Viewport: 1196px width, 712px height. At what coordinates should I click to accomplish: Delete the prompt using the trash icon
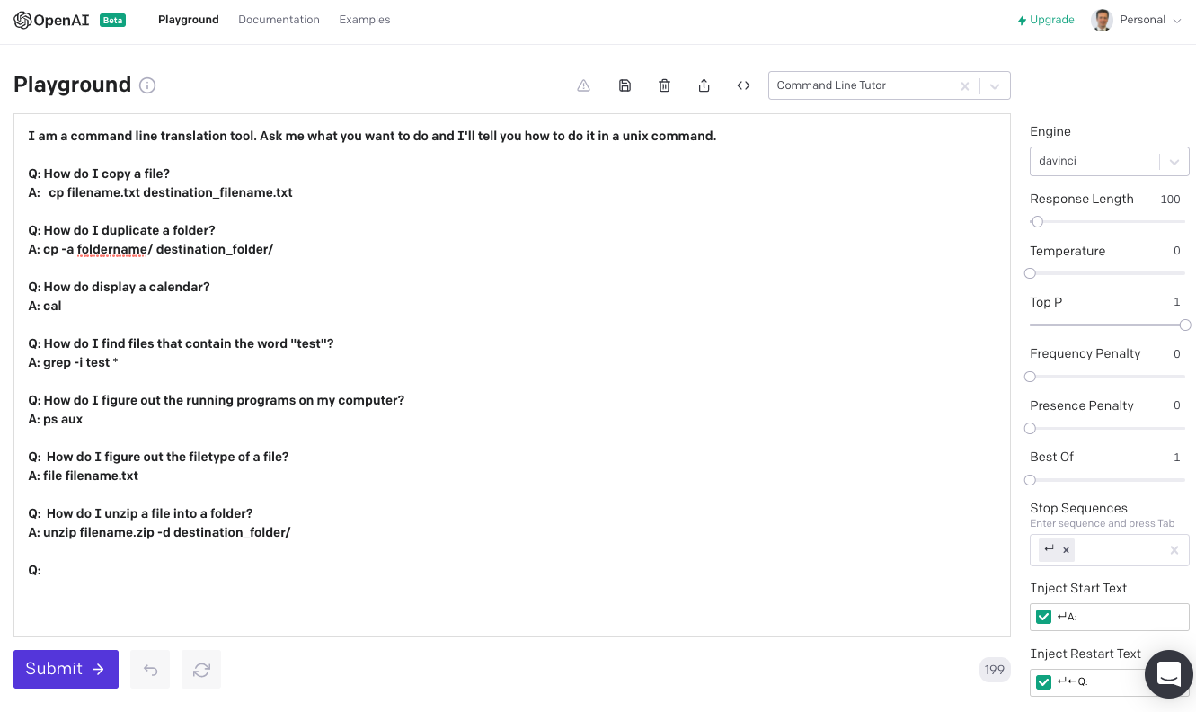pyautogui.click(x=664, y=85)
